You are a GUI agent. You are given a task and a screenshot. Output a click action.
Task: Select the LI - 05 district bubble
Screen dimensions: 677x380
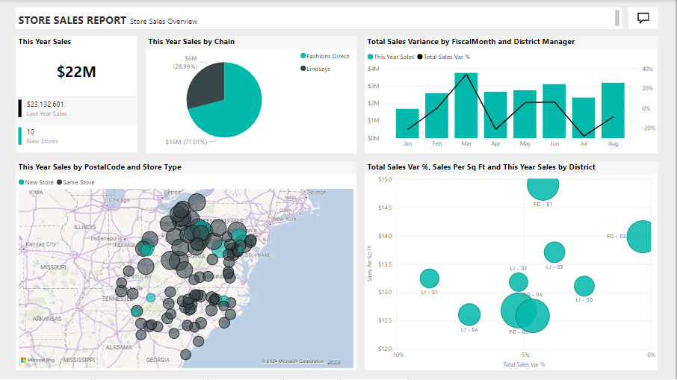pyautogui.click(x=584, y=286)
